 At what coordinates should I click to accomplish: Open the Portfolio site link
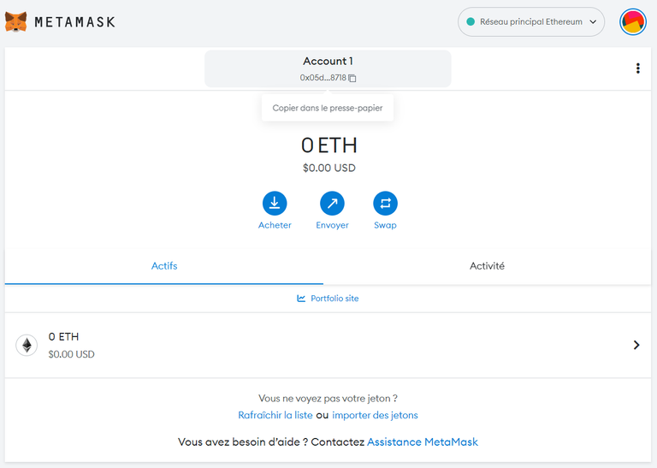pyautogui.click(x=328, y=299)
